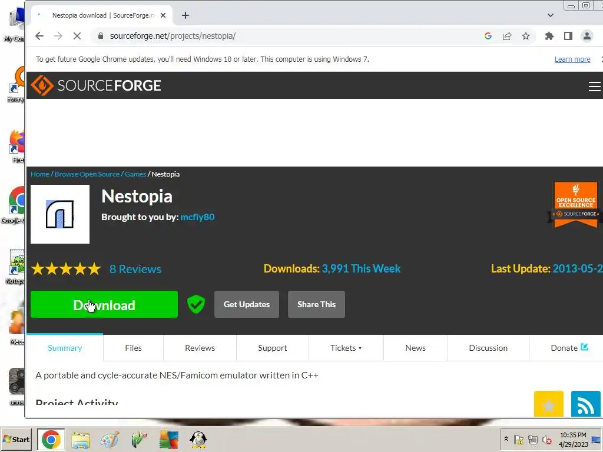Expand the tab search chevron
The width and height of the screenshot is (603, 452).
click(551, 15)
